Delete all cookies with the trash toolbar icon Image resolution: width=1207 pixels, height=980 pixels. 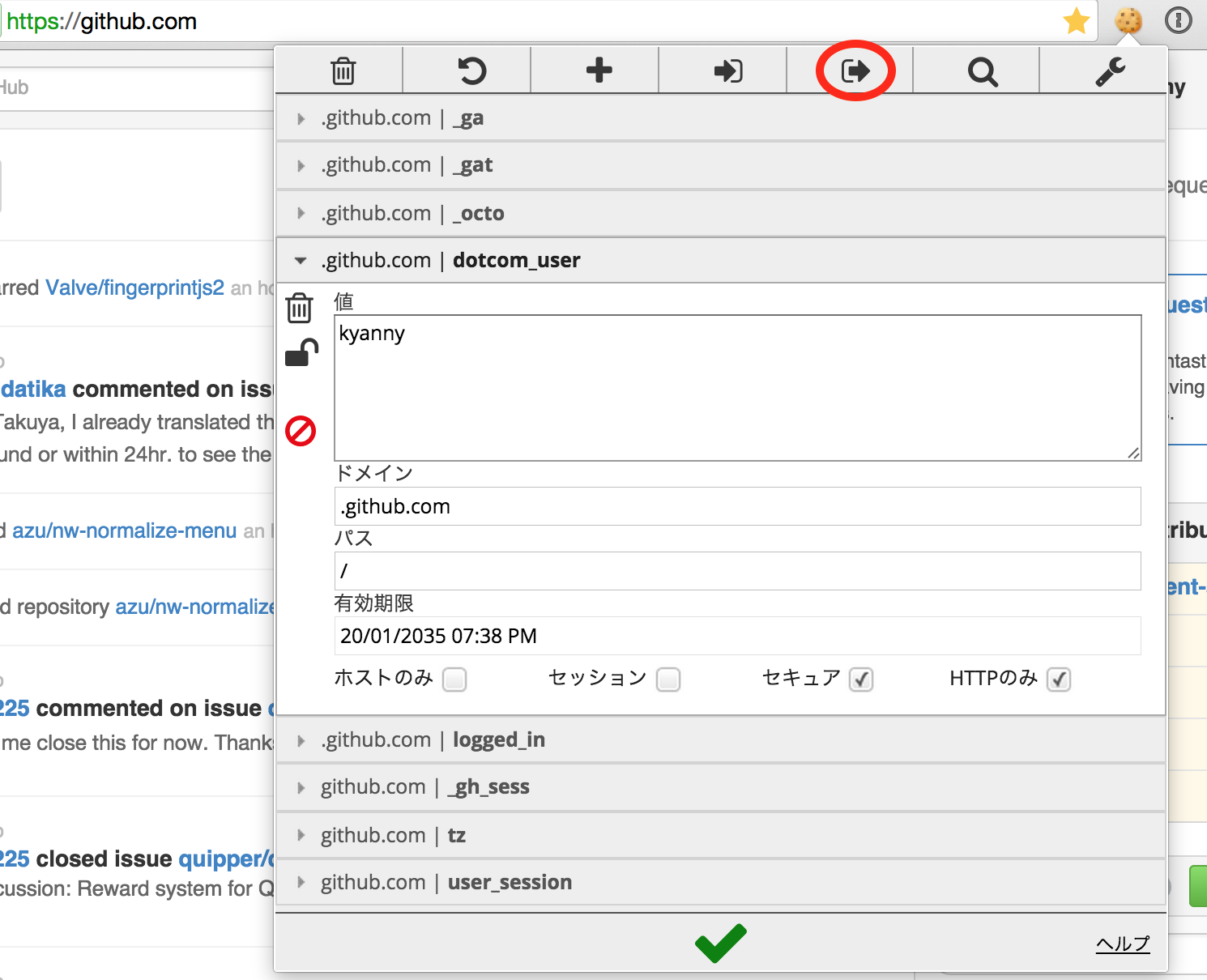(x=343, y=70)
